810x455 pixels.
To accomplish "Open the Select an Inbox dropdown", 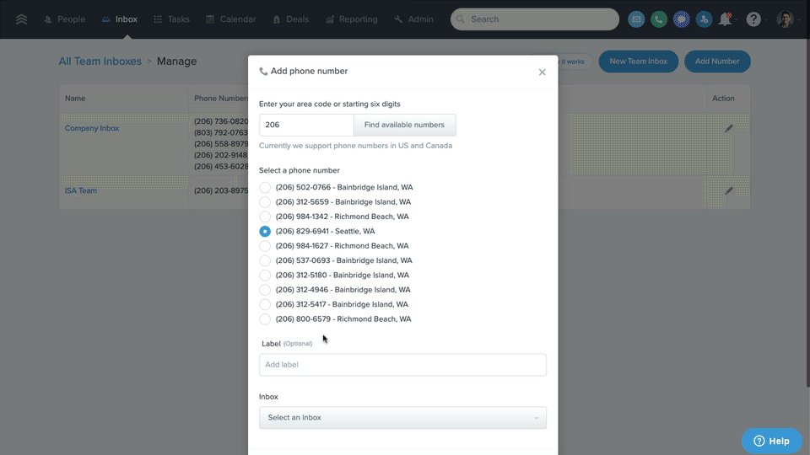I will click(x=403, y=418).
